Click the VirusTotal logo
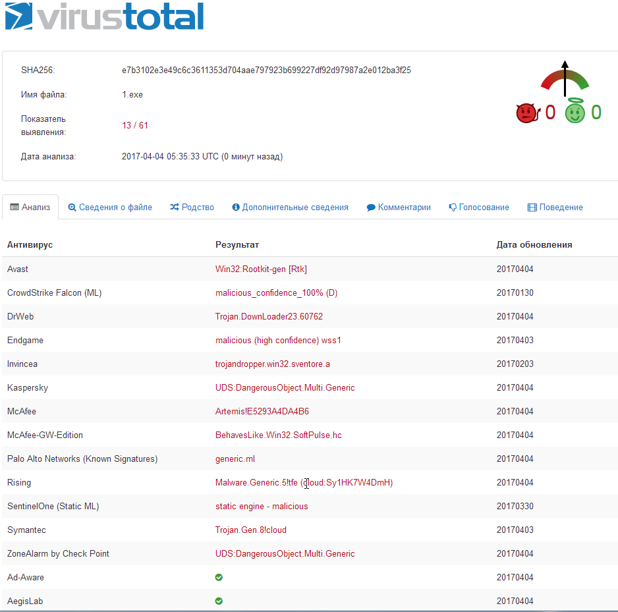This screenshot has height=612, width=618. coord(105,18)
